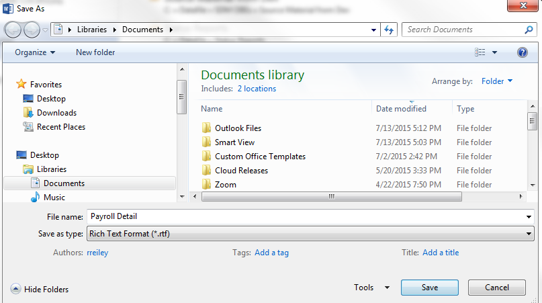This screenshot has width=542, height=303.
Task: Click the refresh icon beside address bar
Action: 389,30
